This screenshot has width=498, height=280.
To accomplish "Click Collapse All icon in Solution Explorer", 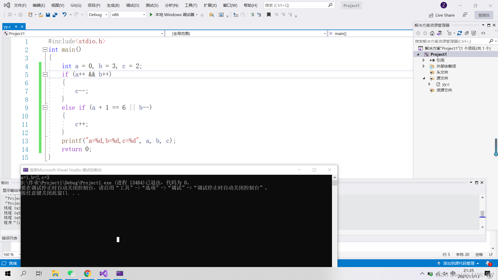I will click(467, 33).
